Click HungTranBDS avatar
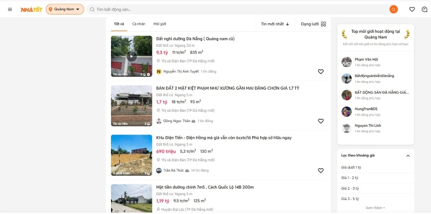This screenshot has height=214, width=431. (x=346, y=112)
